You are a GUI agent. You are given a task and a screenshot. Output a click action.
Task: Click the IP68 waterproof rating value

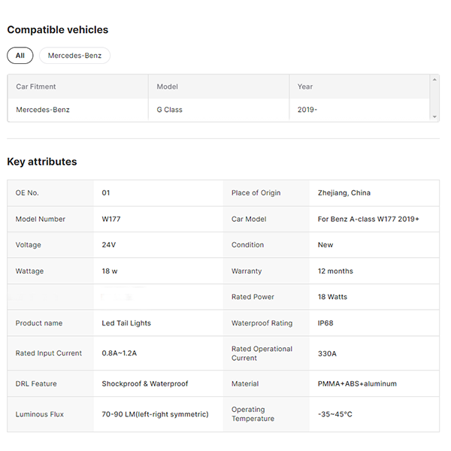327,323
